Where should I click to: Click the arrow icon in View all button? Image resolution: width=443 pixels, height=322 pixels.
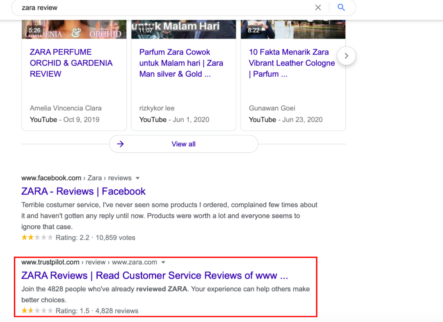[x=120, y=144]
